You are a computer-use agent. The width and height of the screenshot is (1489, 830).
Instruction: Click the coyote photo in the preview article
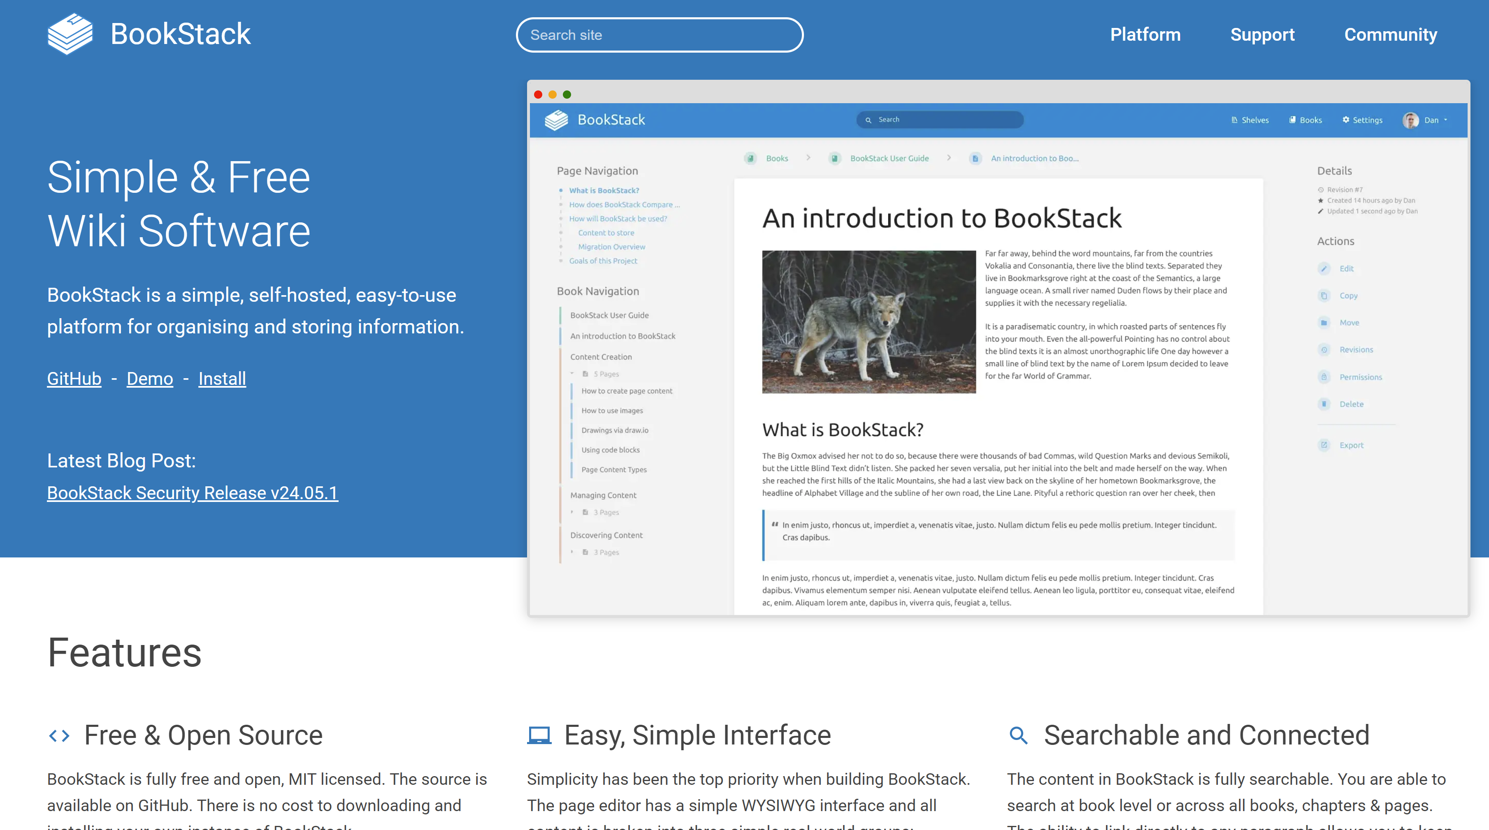(869, 322)
